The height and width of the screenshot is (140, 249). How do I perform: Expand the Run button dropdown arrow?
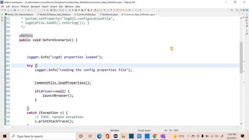tap(79, 10)
